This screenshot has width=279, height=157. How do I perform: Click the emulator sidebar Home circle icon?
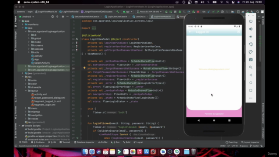point(251,83)
